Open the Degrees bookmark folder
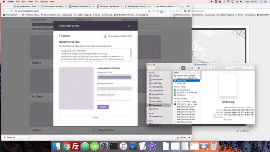Viewport: 270px width, 152px height. [x=67, y=15]
